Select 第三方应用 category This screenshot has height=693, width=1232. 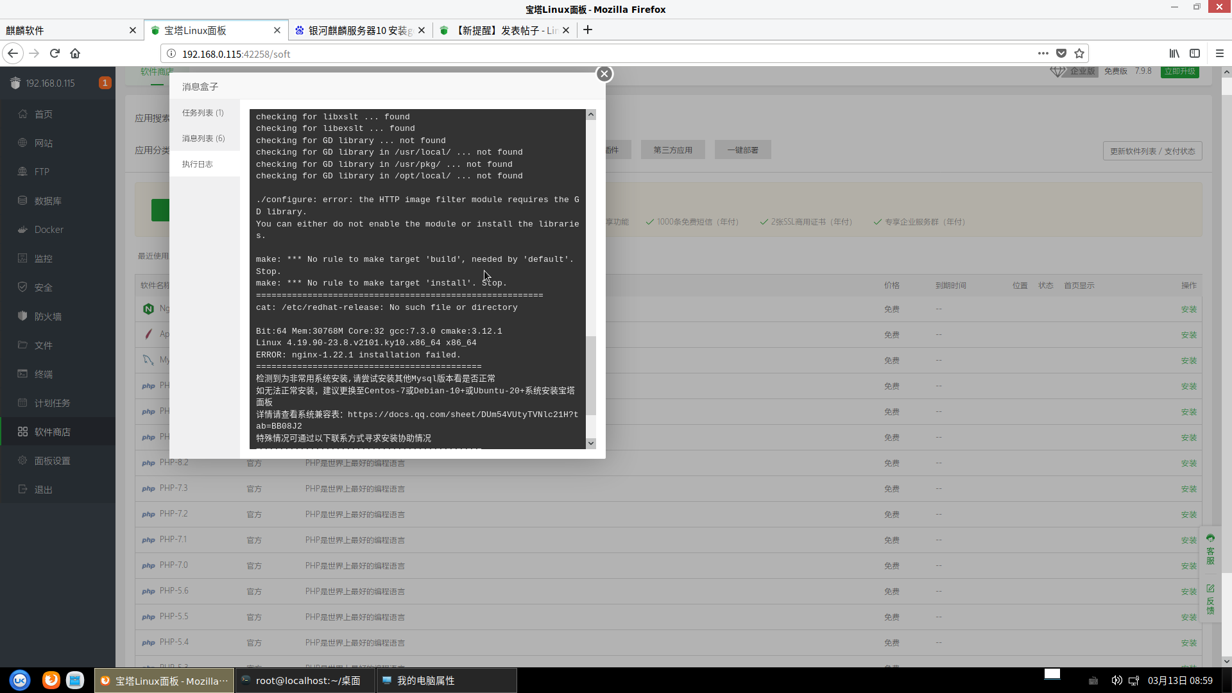point(672,150)
